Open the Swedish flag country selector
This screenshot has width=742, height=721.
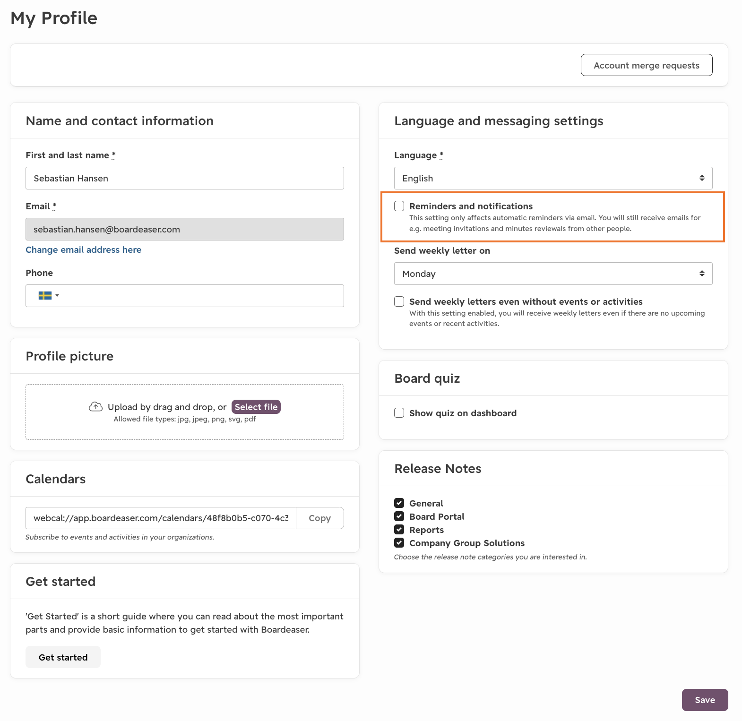[49, 296]
